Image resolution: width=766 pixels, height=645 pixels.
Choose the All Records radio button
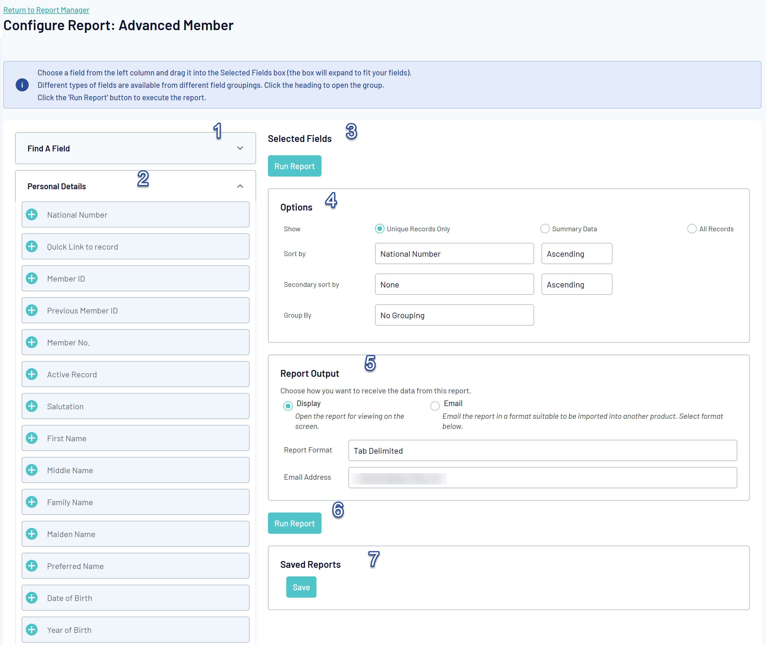point(691,229)
